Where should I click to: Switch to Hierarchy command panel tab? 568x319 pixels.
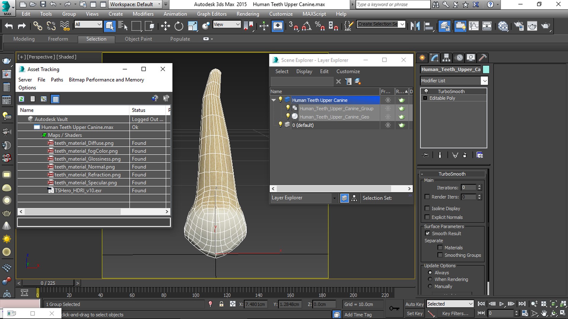point(446,58)
